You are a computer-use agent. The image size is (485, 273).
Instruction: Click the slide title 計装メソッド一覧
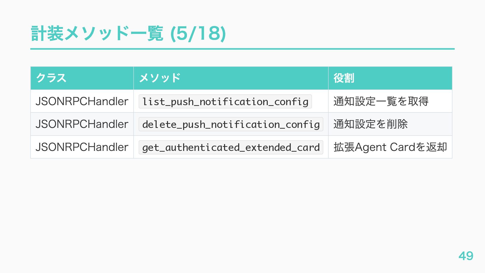click(x=97, y=34)
